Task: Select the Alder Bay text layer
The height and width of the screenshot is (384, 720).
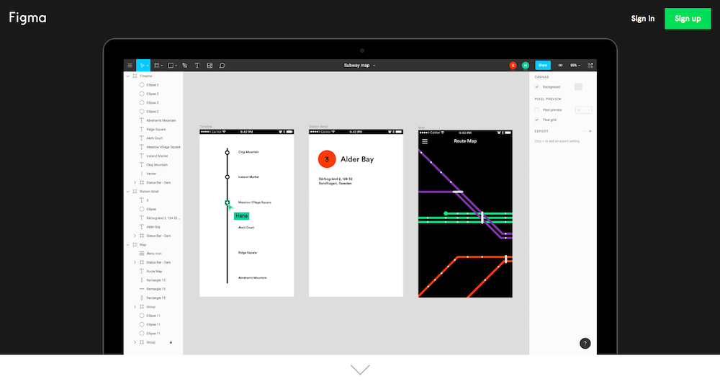Action: point(153,227)
